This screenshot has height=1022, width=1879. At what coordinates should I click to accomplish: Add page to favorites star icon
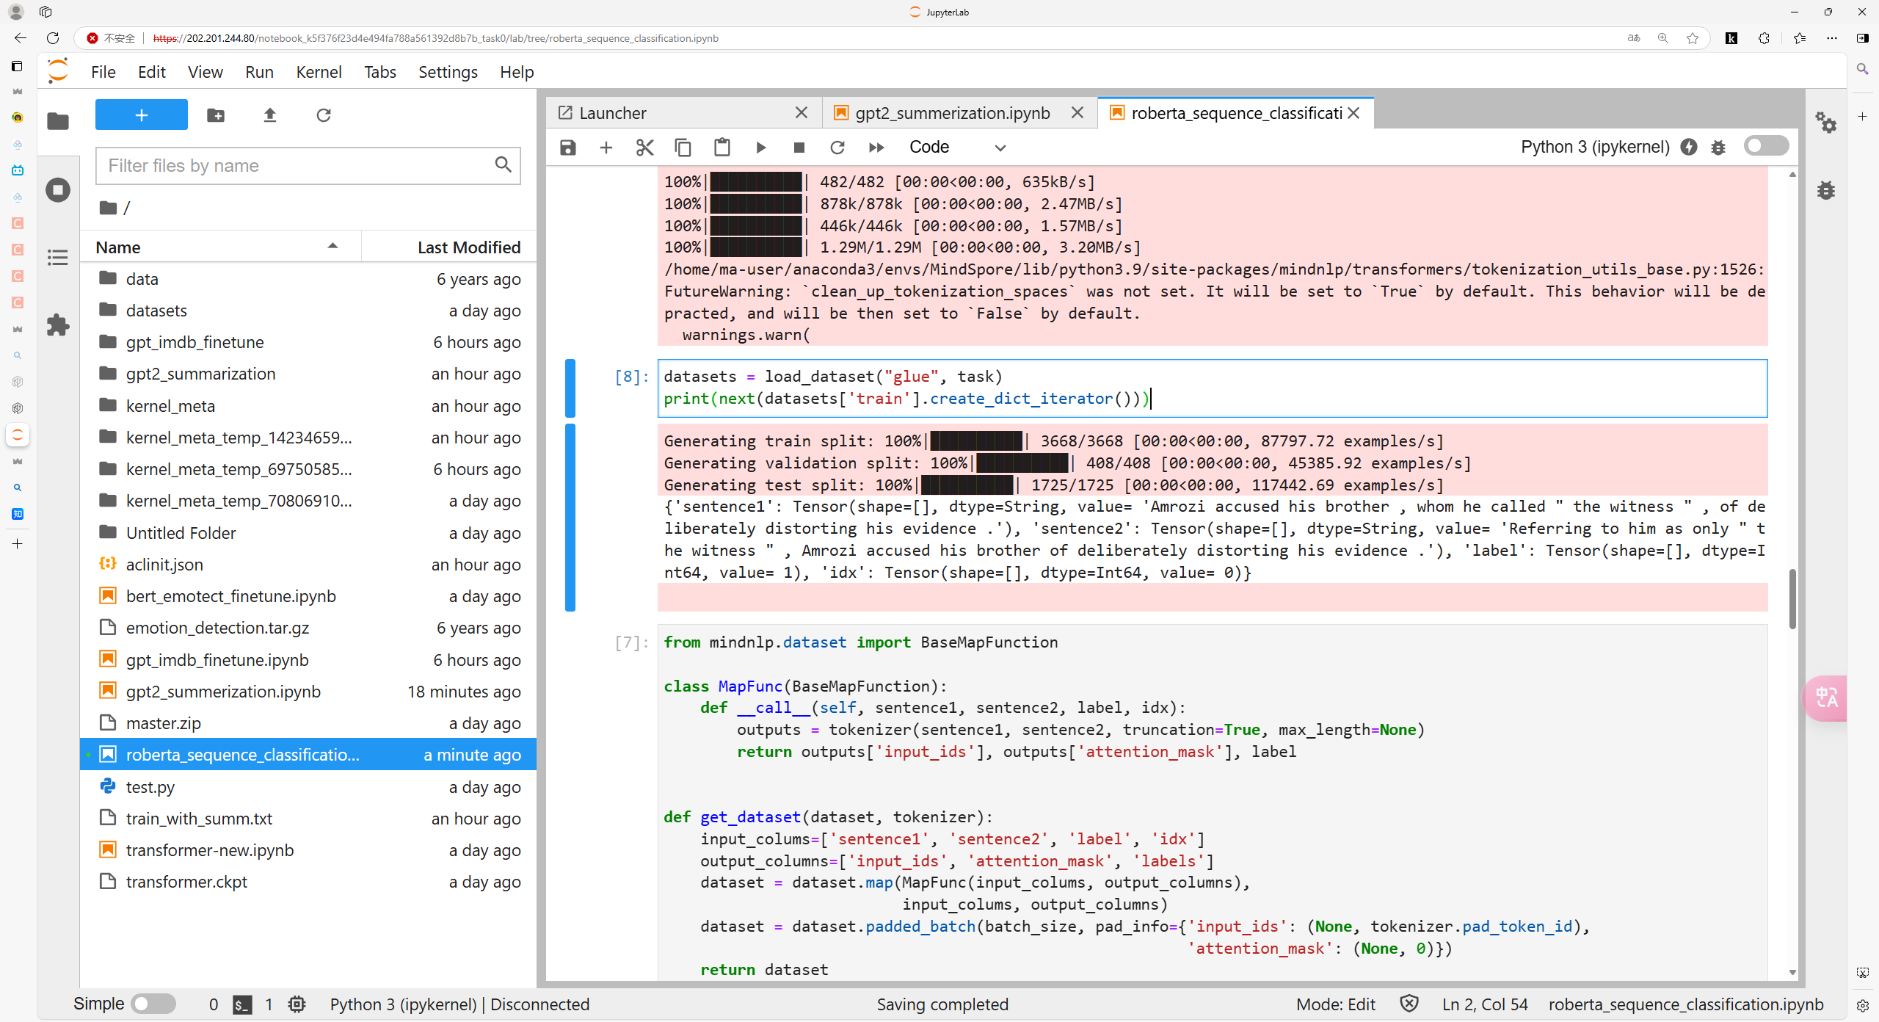[1693, 38]
